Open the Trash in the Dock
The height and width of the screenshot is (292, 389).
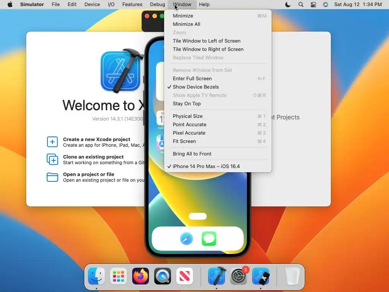pyautogui.click(x=292, y=276)
